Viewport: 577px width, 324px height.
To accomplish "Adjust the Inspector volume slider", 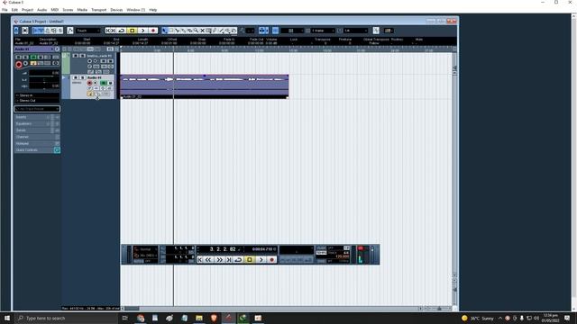I will coord(44,73).
